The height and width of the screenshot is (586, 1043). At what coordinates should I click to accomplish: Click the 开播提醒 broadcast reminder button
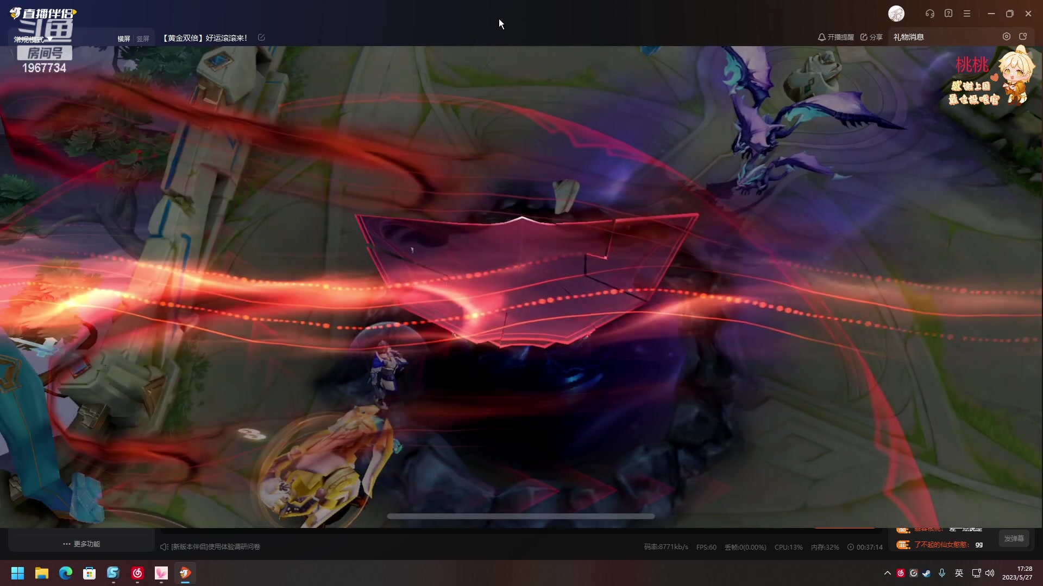click(836, 37)
